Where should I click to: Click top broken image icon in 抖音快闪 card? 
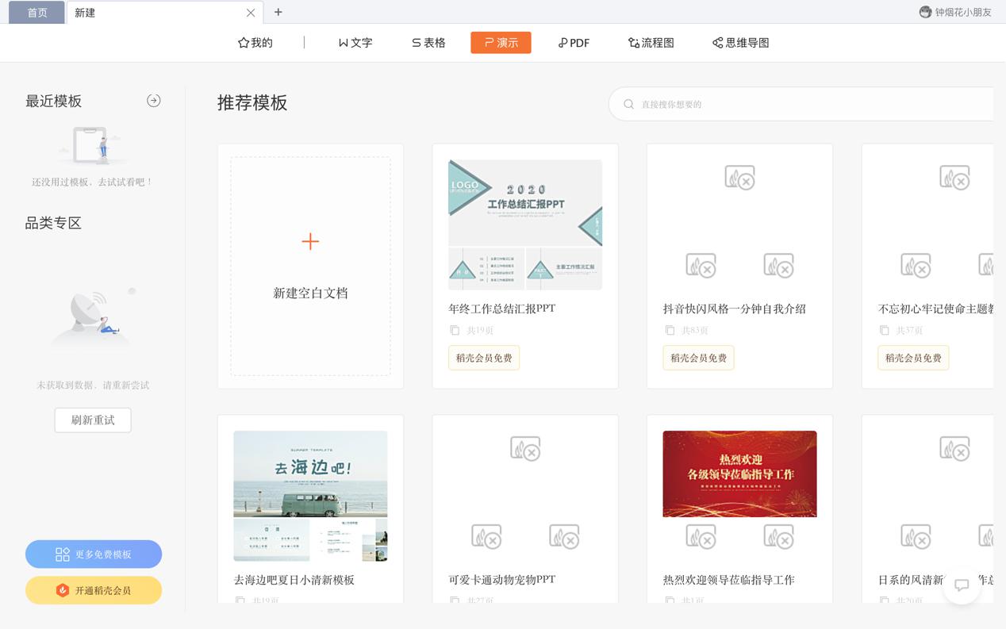(739, 177)
